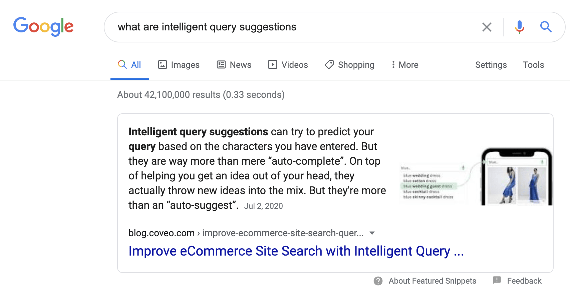Image resolution: width=570 pixels, height=302 pixels.
Task: Open the Tools options
Action: pos(533,64)
